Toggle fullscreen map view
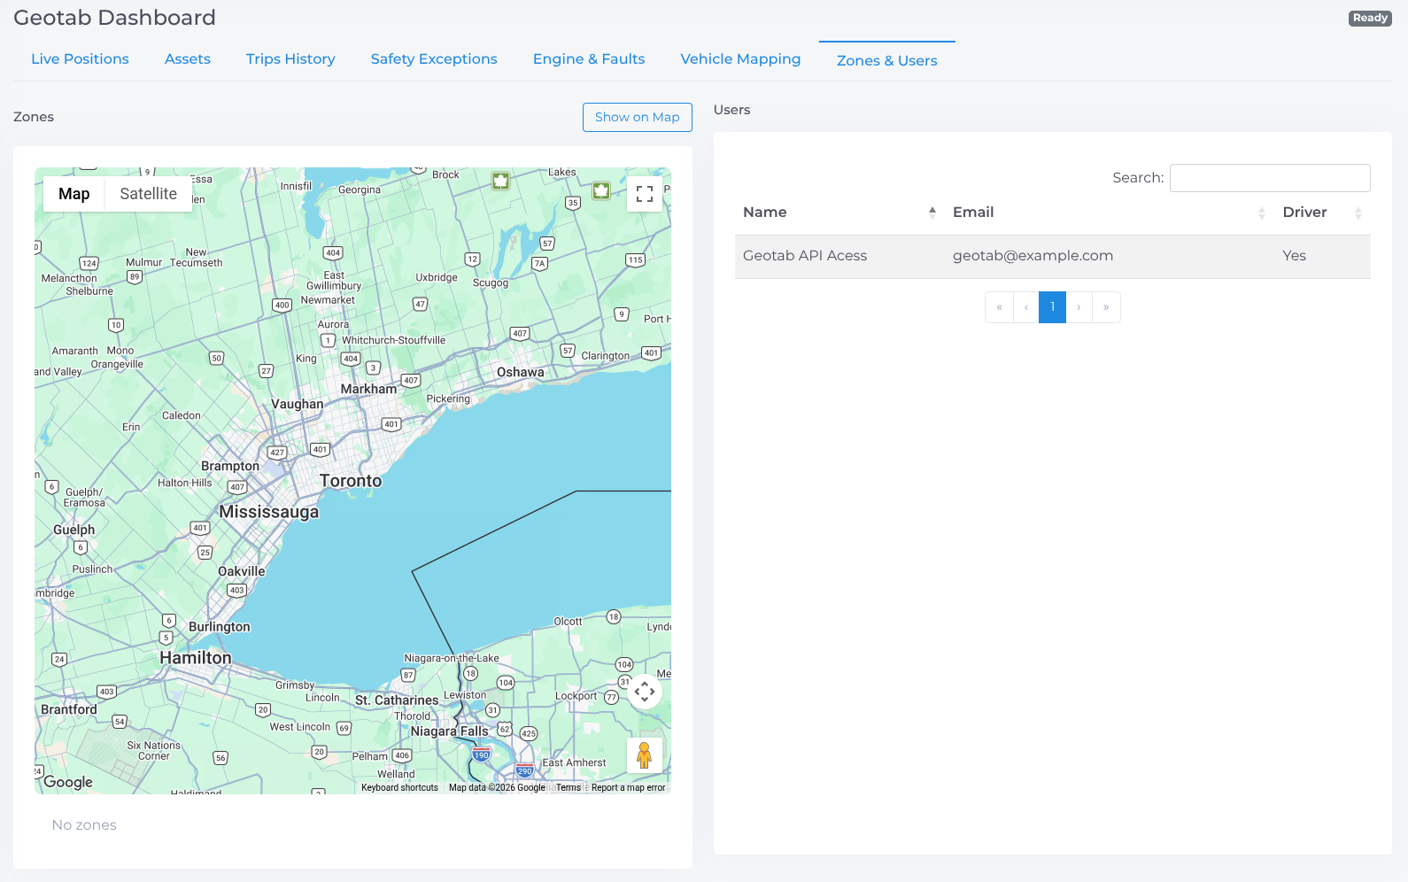The width and height of the screenshot is (1408, 882). [645, 194]
